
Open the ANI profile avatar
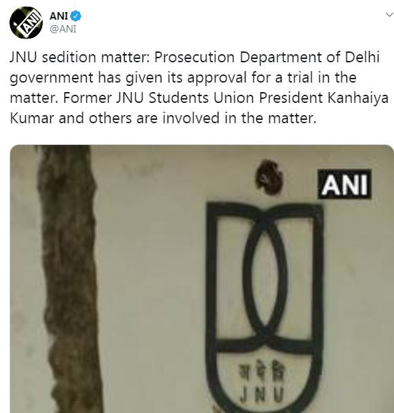[x=26, y=22]
